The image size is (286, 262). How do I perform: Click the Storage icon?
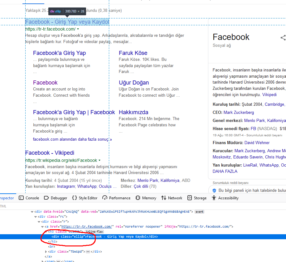(x=190, y=198)
